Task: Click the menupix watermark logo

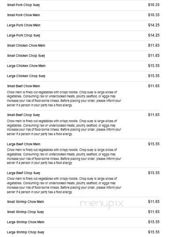Action: coord(102,205)
